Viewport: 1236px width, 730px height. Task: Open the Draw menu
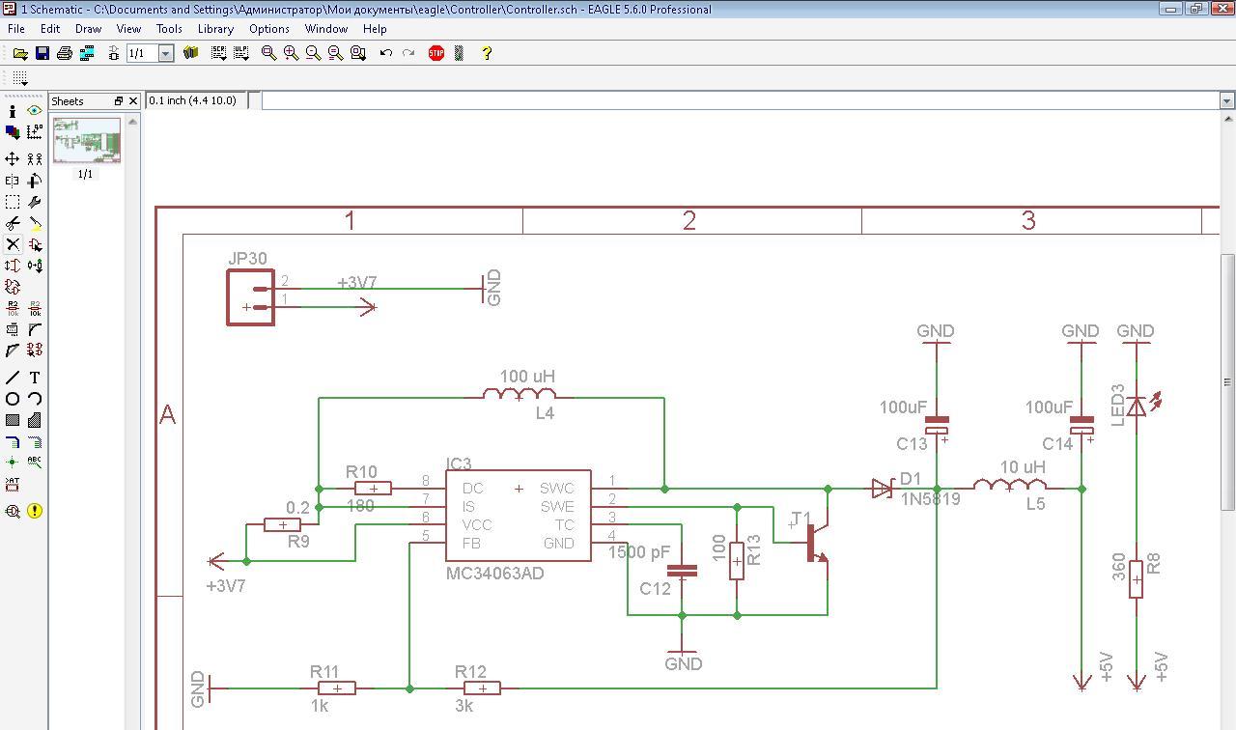88,29
